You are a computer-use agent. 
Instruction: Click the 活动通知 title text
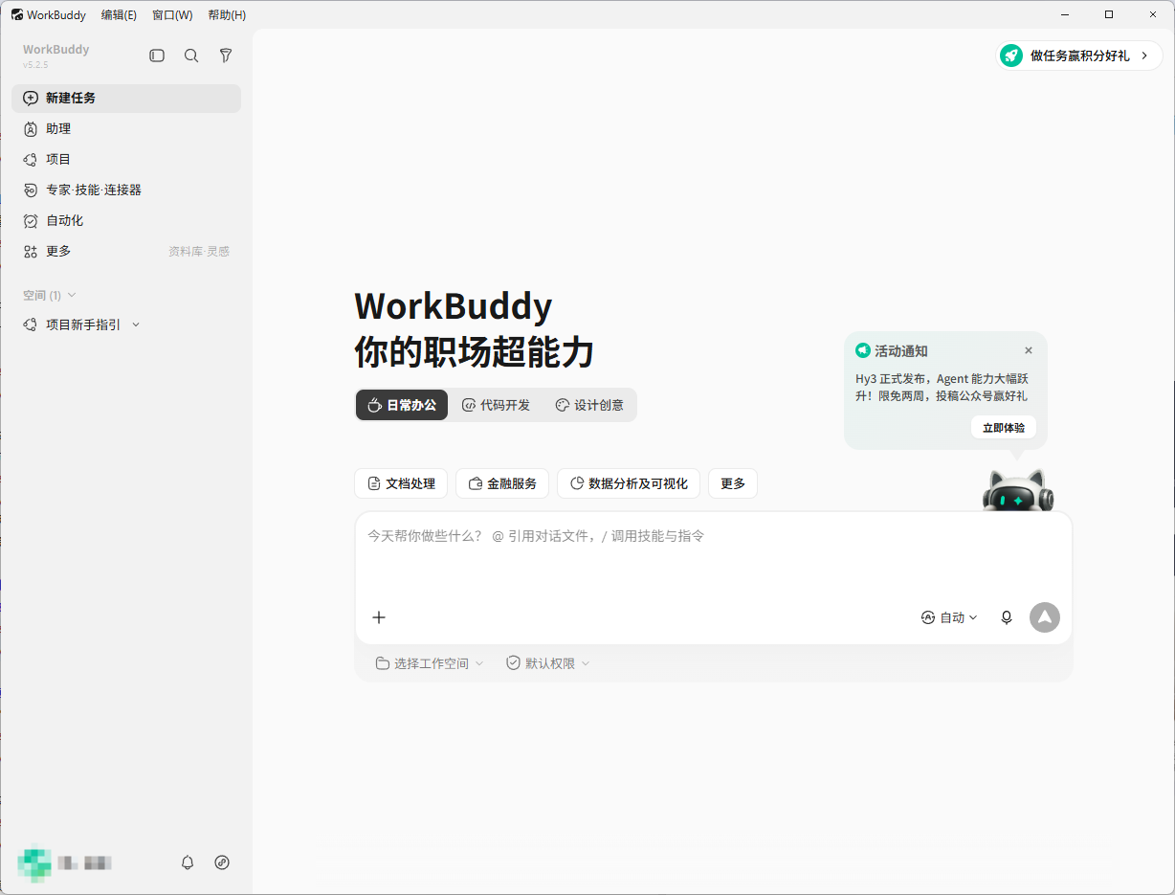point(901,350)
